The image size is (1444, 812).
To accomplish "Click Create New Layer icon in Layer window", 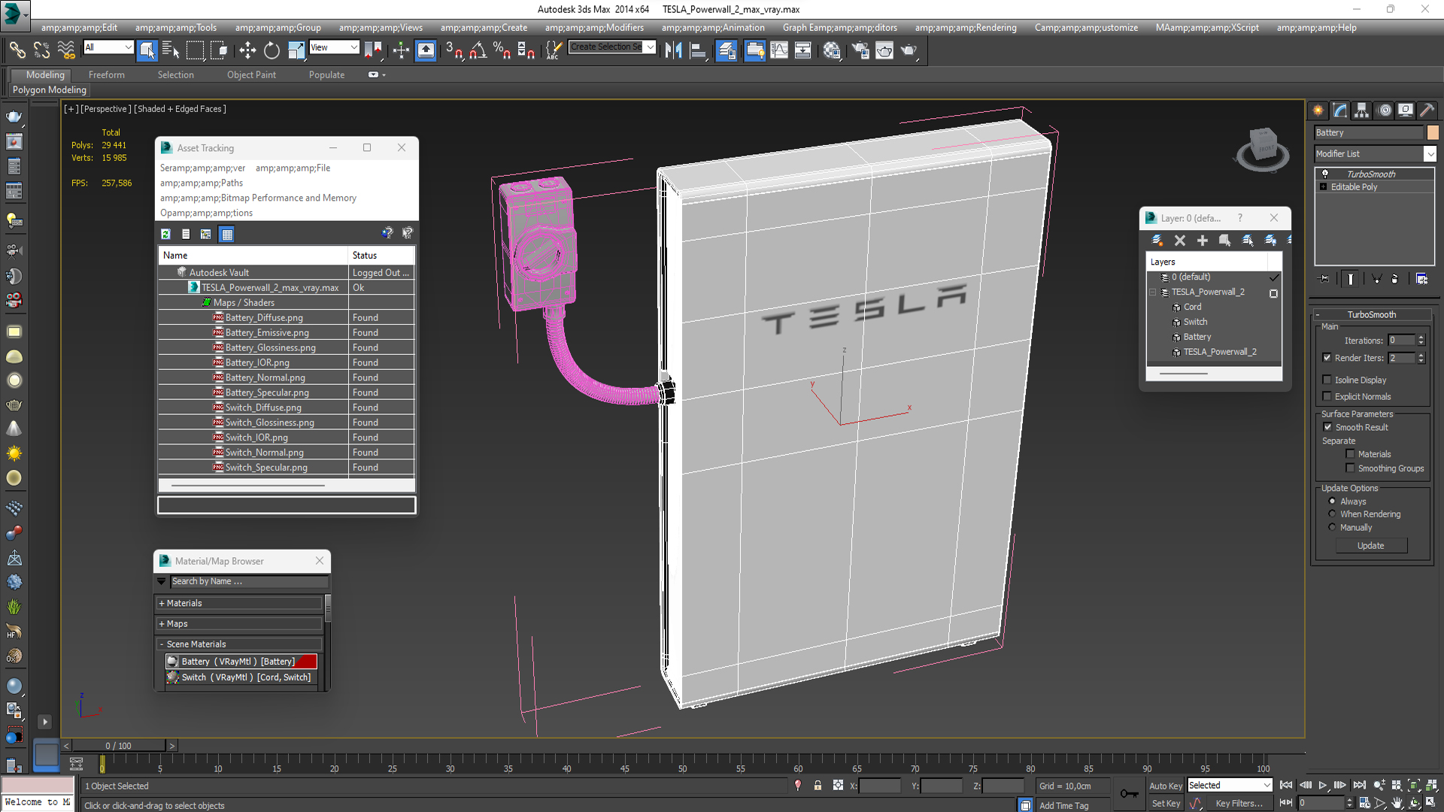I will point(1157,241).
